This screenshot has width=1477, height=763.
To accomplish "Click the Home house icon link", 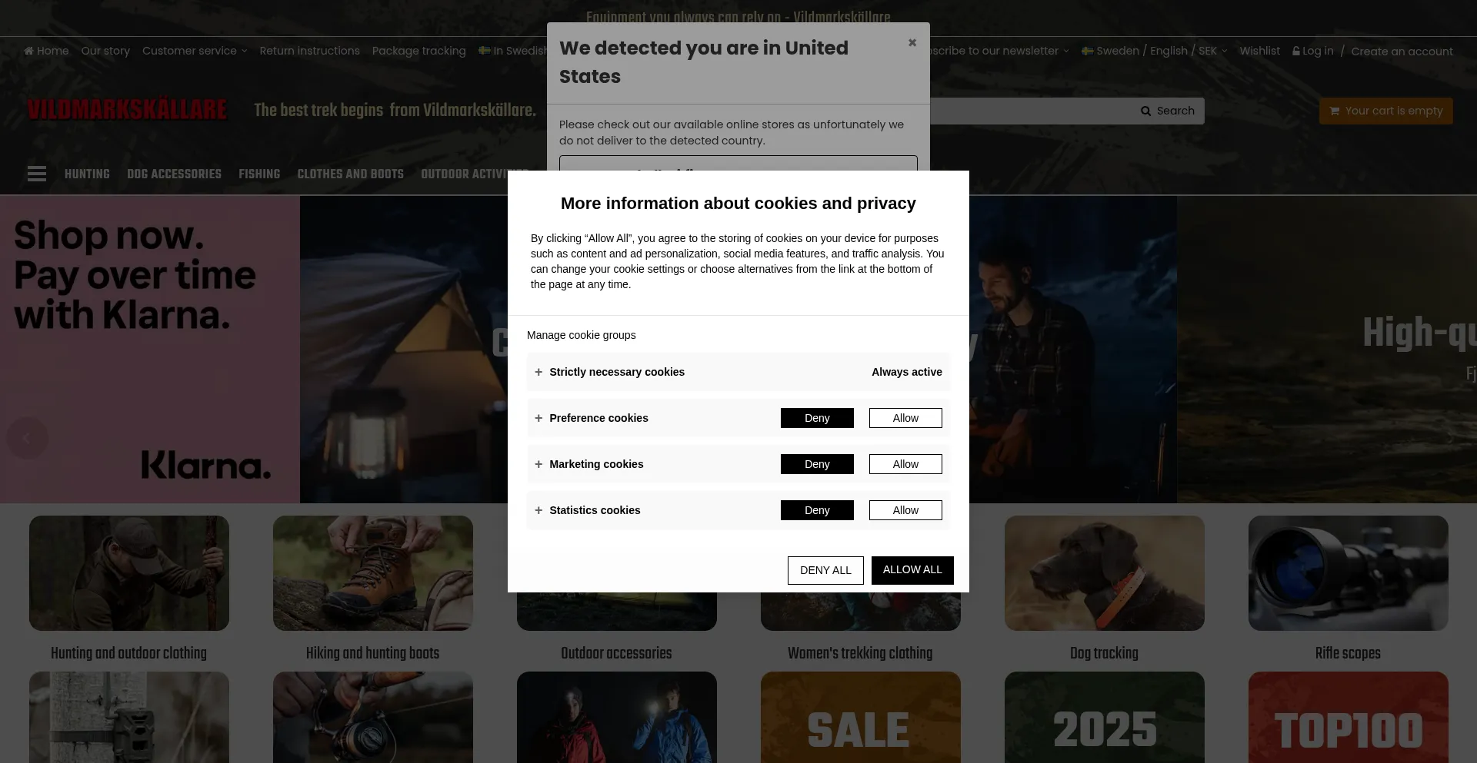I will [x=29, y=51].
